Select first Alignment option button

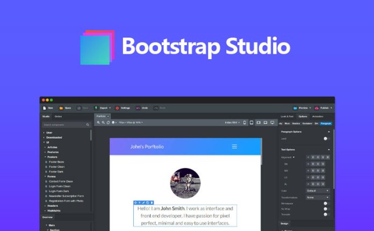(308, 157)
